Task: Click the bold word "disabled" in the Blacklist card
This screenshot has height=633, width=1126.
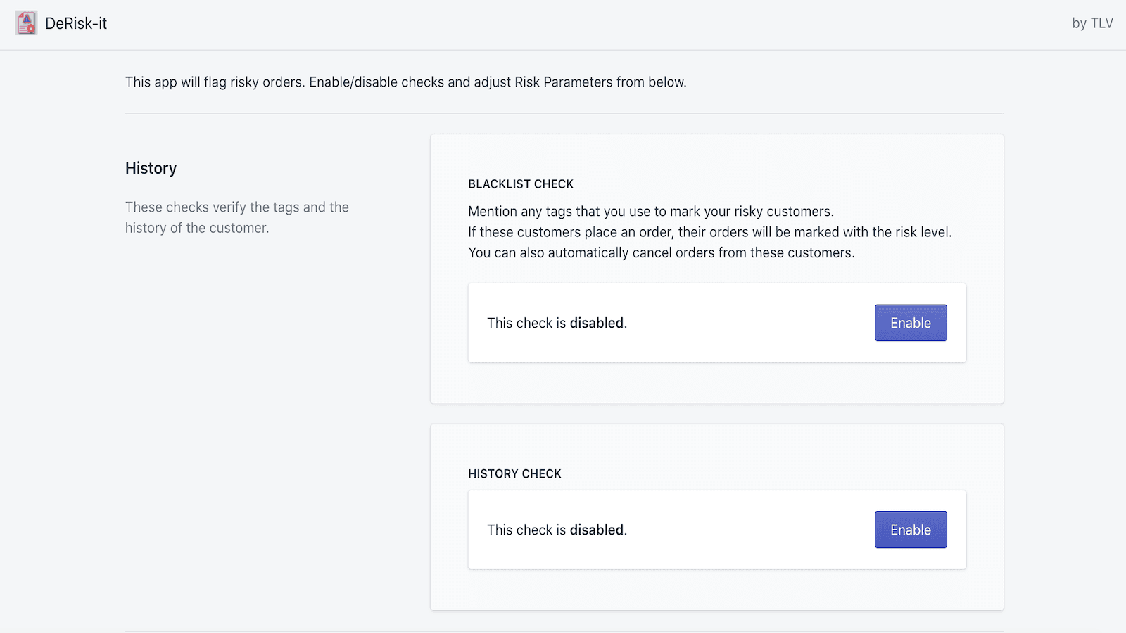Action: point(597,323)
